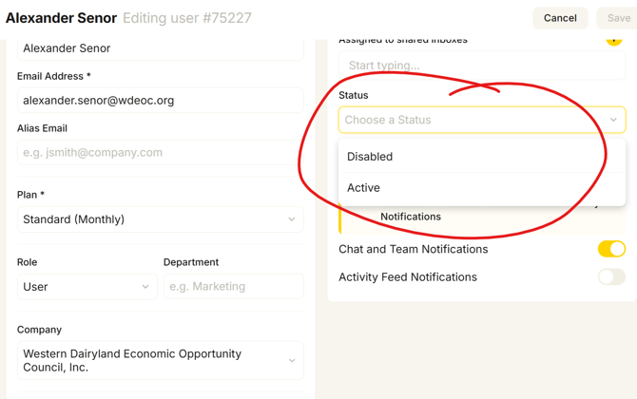Click the Save button
637x399 pixels.
[618, 18]
